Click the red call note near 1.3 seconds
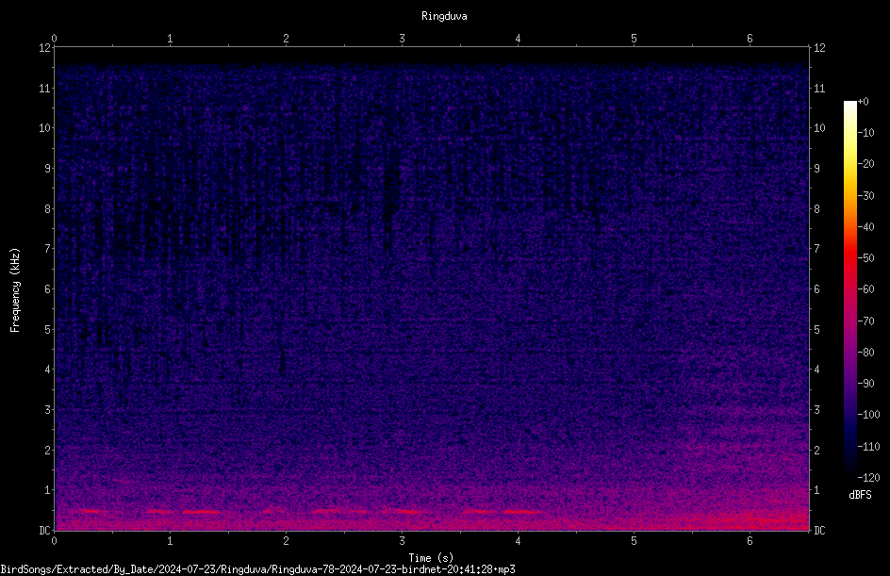 click(x=202, y=512)
